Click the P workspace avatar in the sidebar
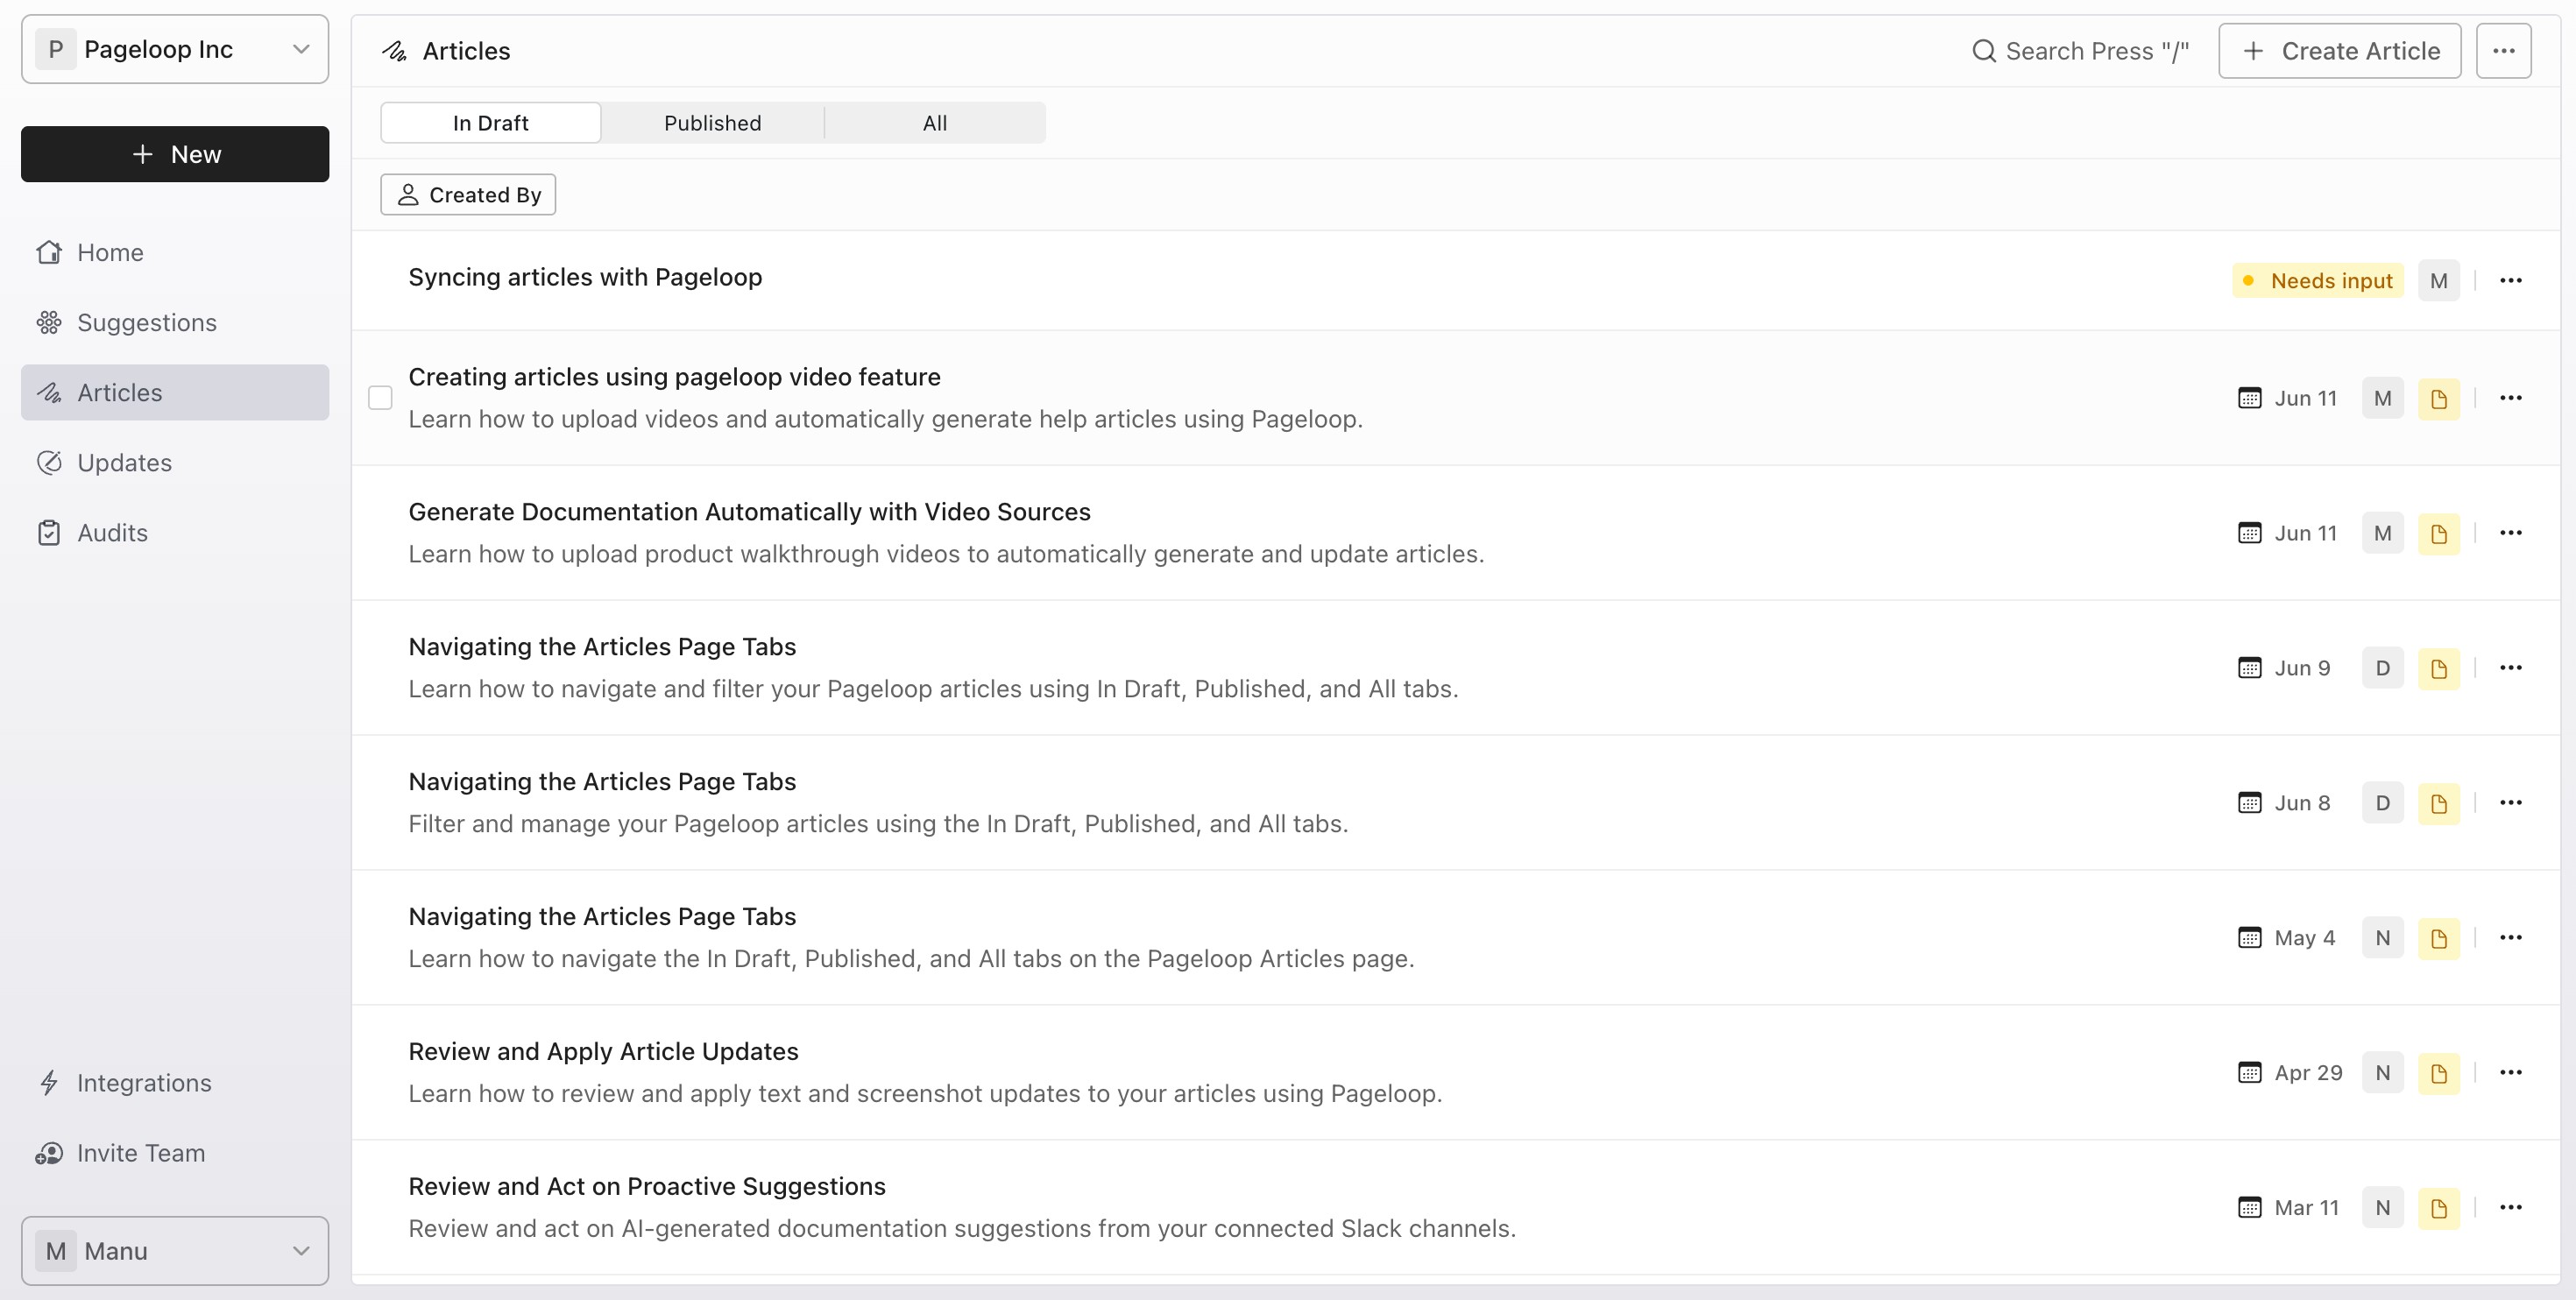The image size is (2576, 1300). click(56, 49)
